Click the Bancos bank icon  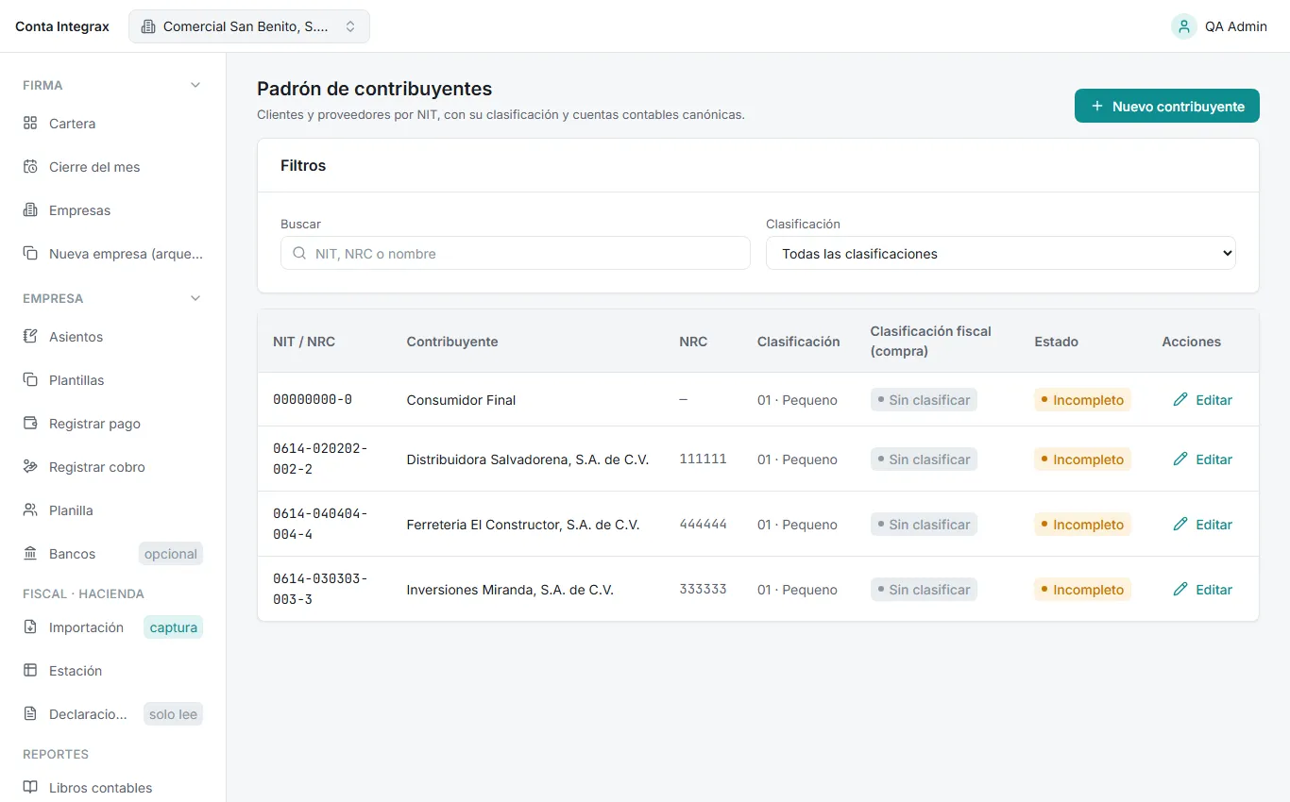30,554
